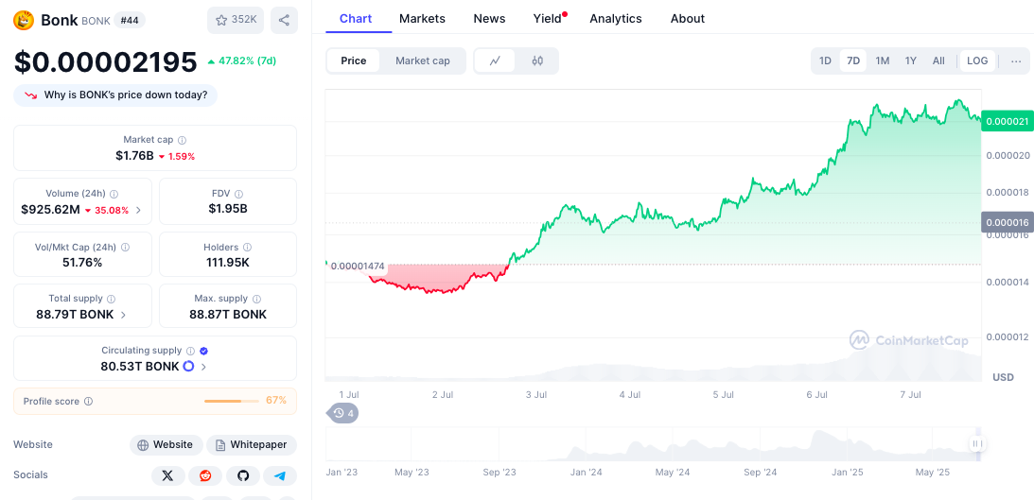Show Volume (24h) info icon
This screenshot has height=500, width=1034.
[114, 195]
